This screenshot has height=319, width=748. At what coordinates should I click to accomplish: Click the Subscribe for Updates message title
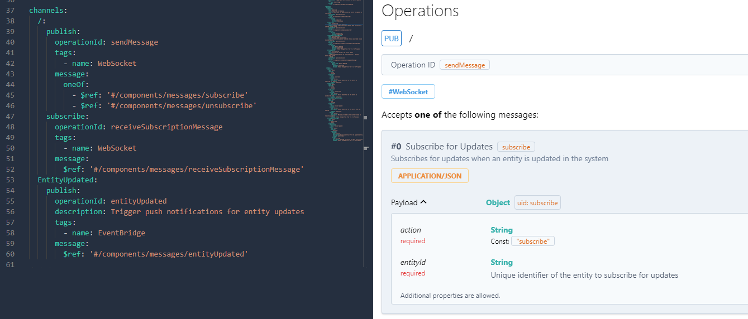click(x=449, y=147)
